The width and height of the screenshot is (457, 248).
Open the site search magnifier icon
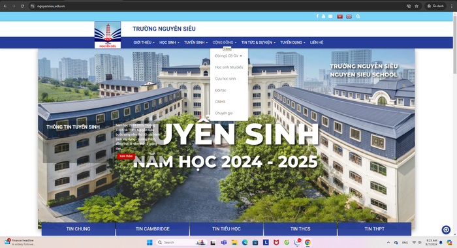[358, 16]
